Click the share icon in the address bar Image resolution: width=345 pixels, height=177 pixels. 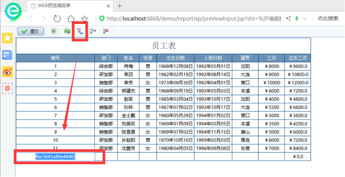(x=288, y=19)
